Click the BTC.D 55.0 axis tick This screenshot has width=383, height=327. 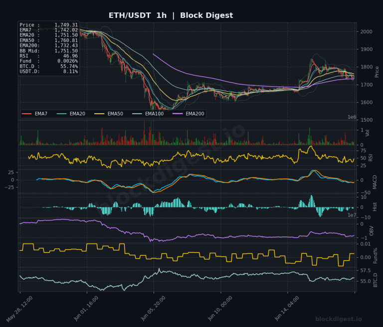click(366, 281)
